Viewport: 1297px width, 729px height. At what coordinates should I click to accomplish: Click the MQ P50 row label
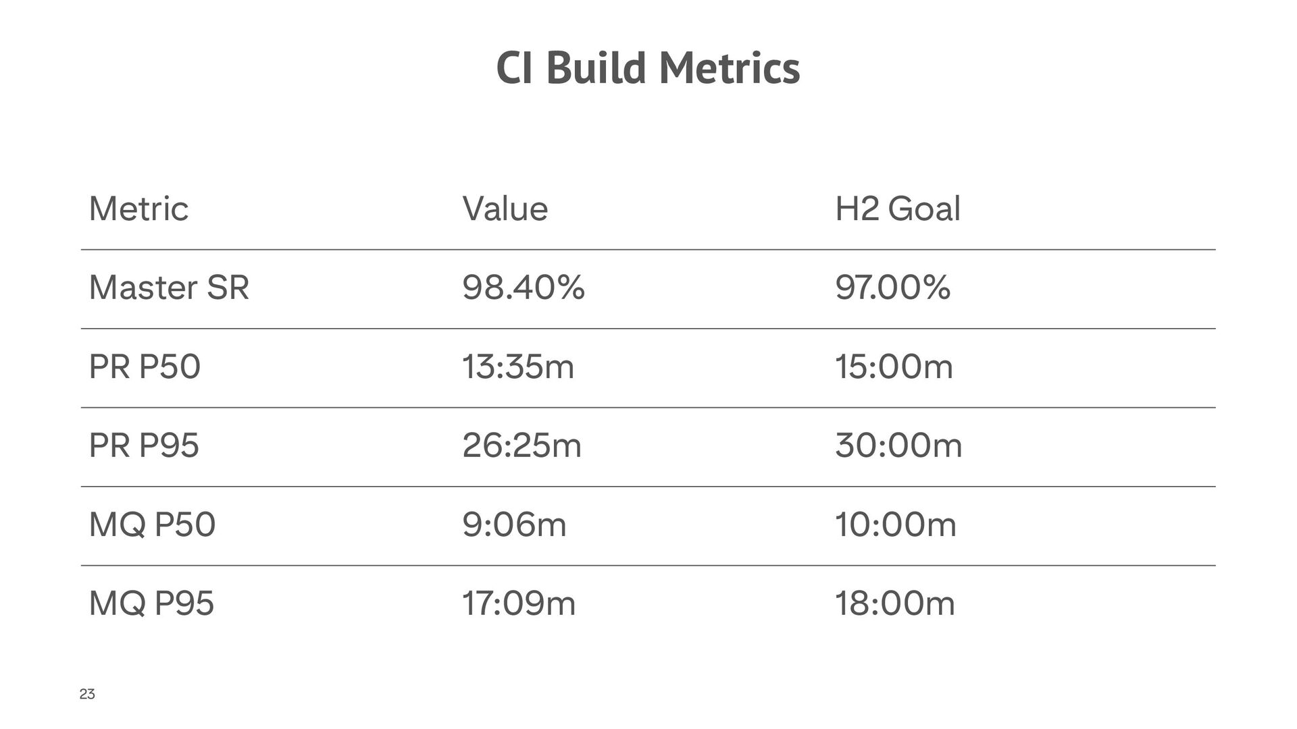pyautogui.click(x=152, y=524)
